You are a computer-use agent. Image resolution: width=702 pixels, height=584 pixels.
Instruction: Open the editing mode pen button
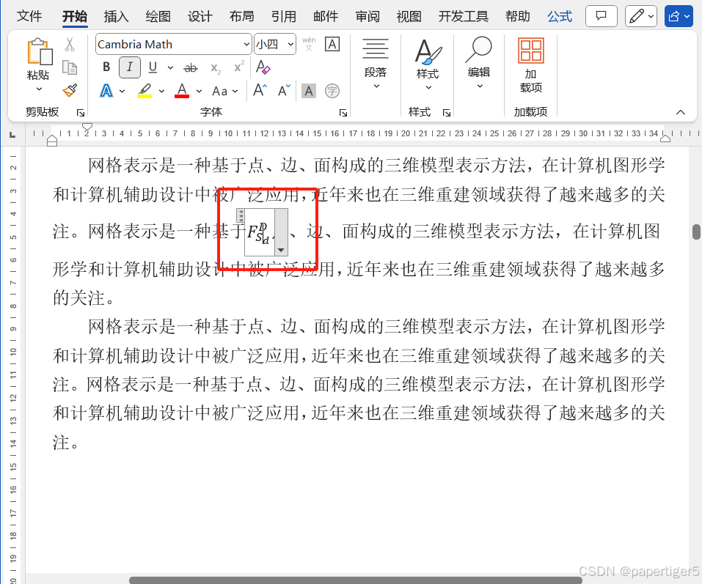641,17
